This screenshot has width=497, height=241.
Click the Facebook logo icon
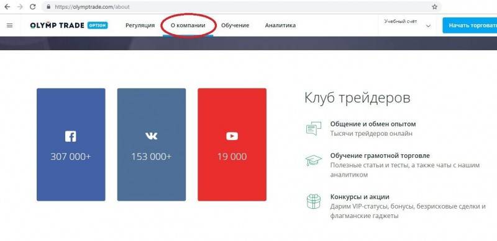(70, 136)
